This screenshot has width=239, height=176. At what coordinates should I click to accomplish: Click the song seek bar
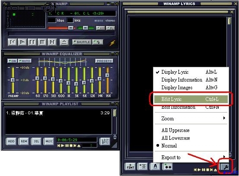[x=61, y=34]
